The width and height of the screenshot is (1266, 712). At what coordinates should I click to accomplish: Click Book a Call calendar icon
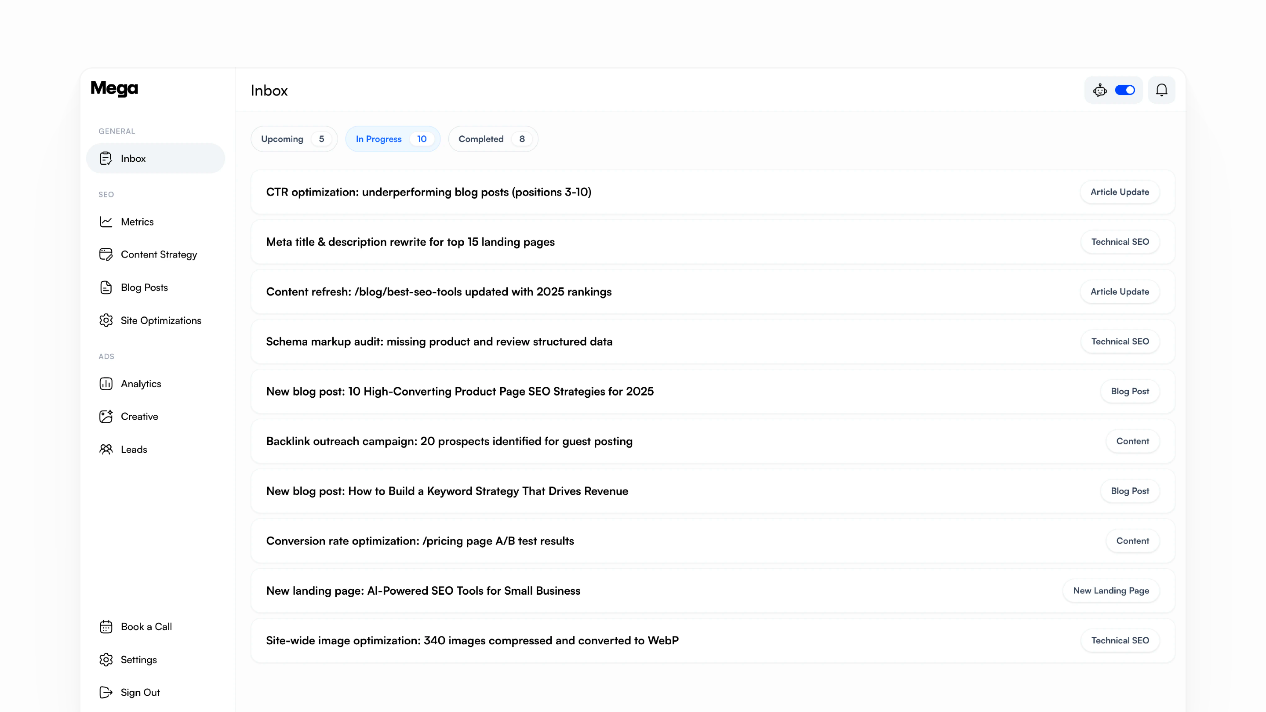(x=105, y=626)
